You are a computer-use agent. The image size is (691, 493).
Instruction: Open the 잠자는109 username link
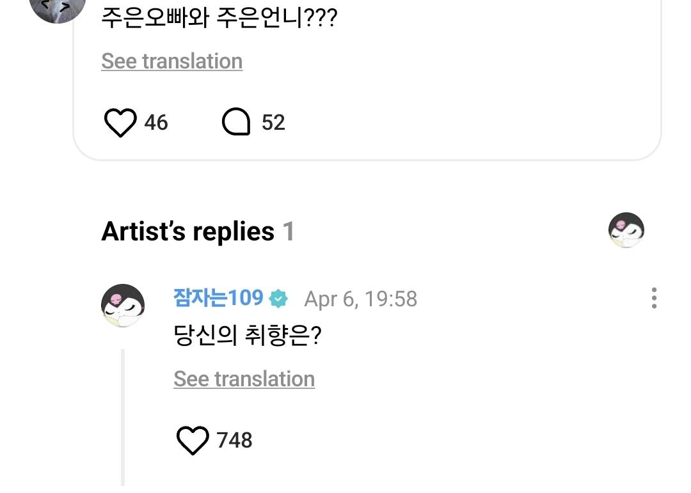(x=218, y=297)
